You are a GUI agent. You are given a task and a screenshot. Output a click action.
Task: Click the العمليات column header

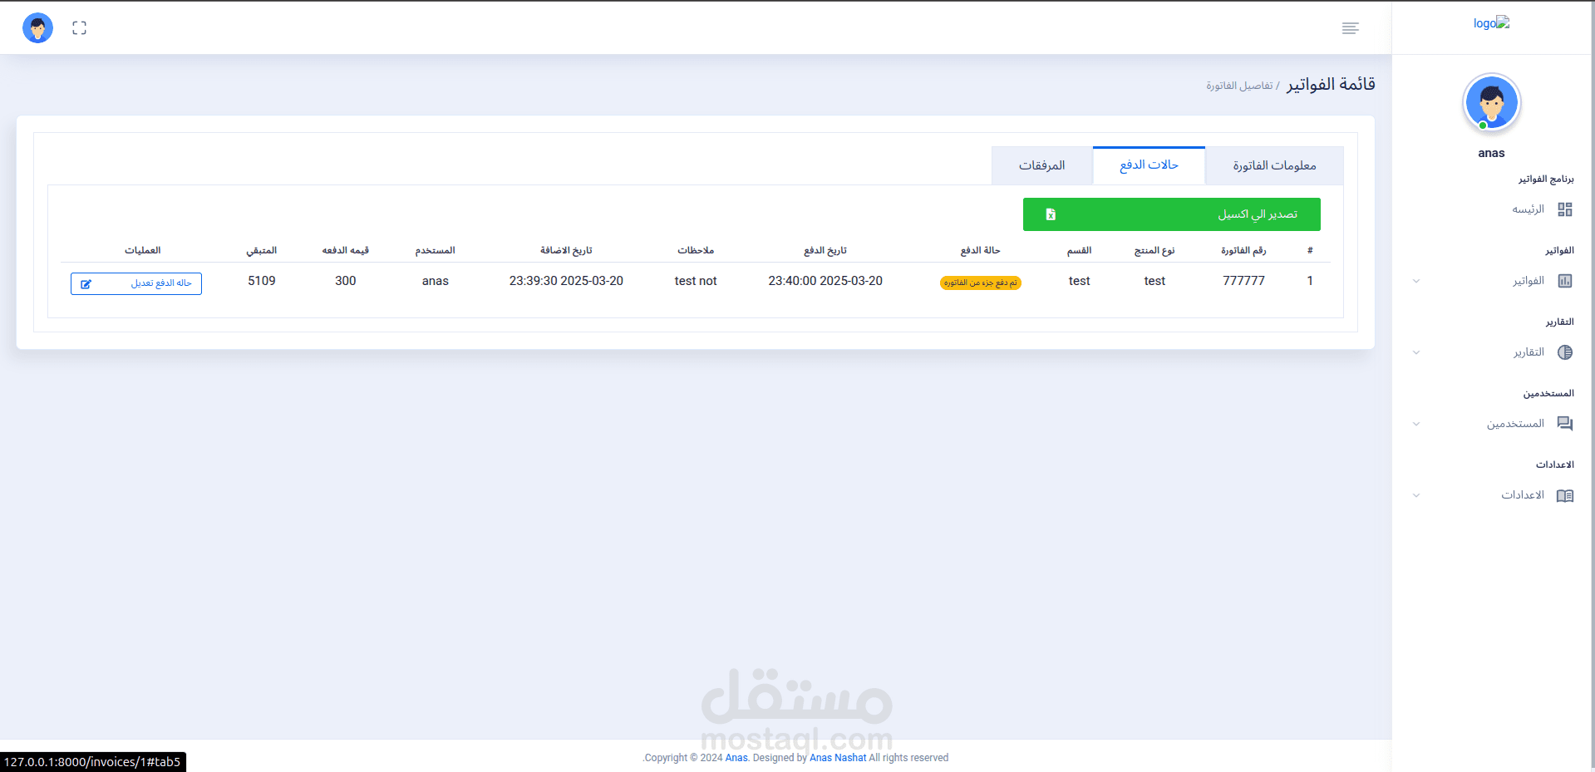tap(143, 250)
